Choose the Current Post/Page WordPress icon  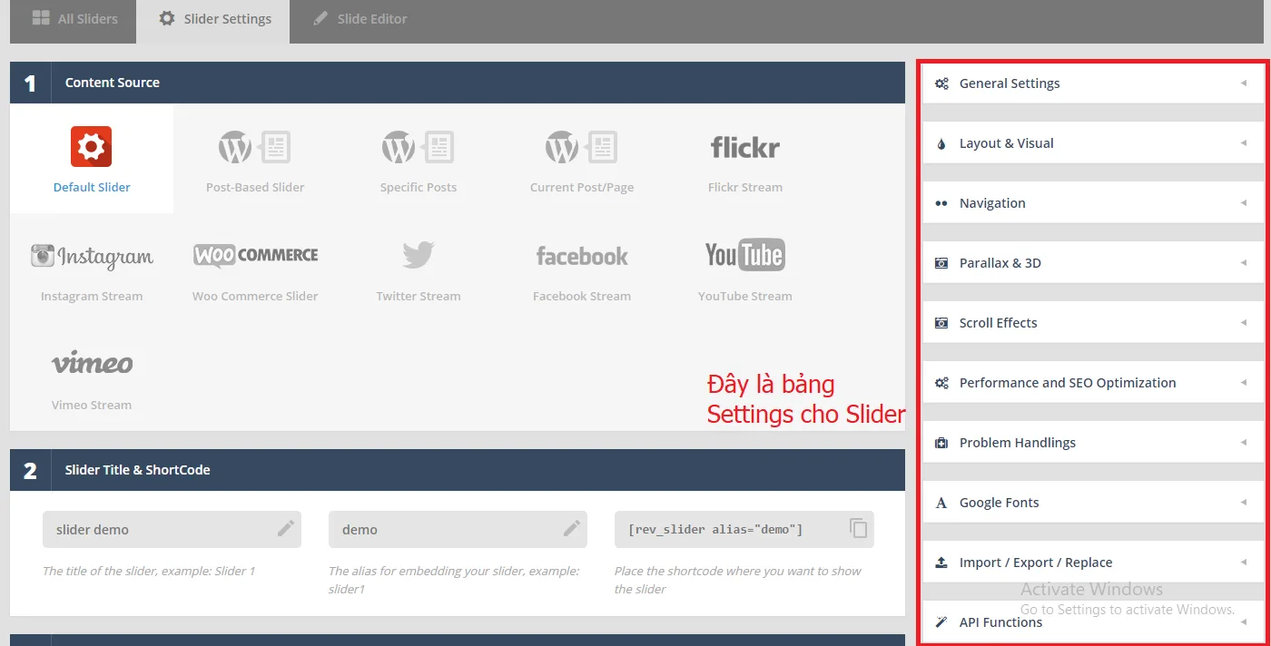pyautogui.click(x=581, y=147)
